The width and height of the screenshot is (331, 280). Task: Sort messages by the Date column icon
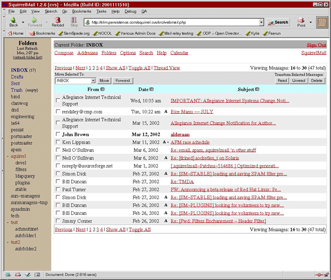pyautogui.click(x=151, y=89)
